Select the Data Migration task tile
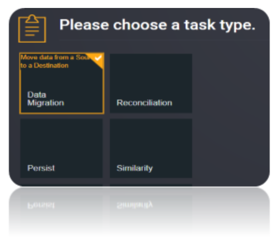The image size is (280, 237). pos(62,83)
